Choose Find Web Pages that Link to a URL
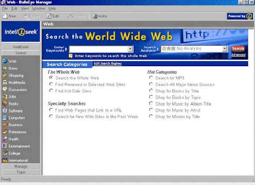255x185 pixels. pos(51,110)
